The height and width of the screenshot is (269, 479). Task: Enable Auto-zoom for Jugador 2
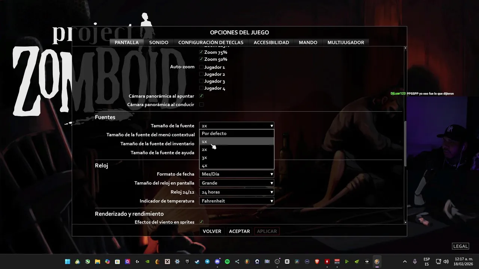pos(201,74)
